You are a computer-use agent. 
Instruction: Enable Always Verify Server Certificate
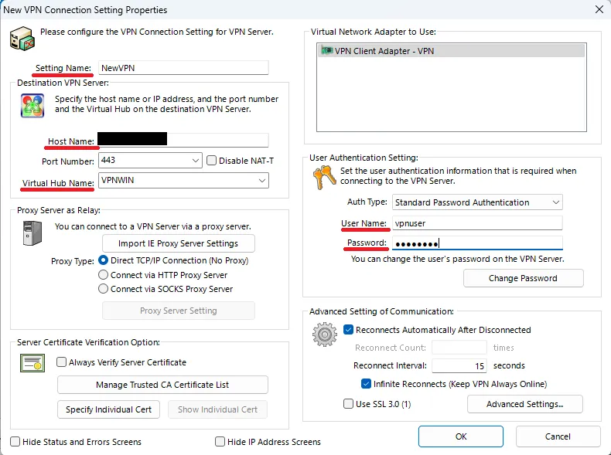61,362
